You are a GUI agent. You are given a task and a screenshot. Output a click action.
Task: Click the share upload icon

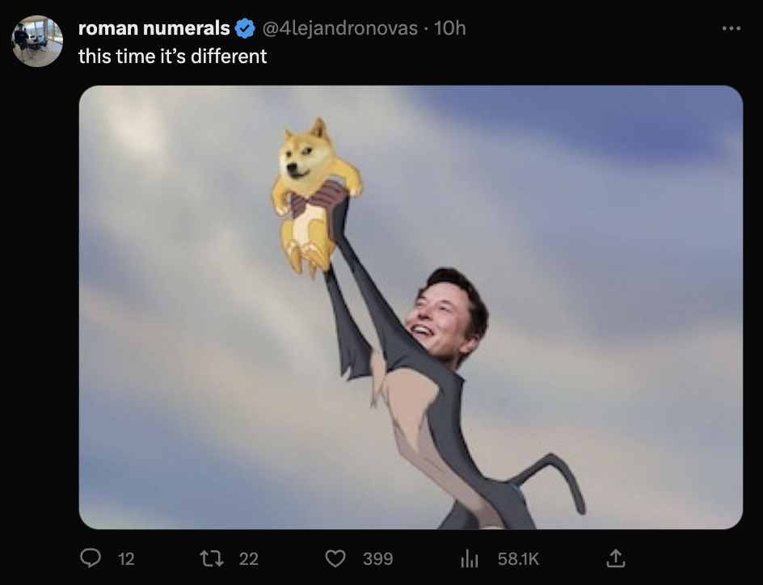(x=615, y=558)
